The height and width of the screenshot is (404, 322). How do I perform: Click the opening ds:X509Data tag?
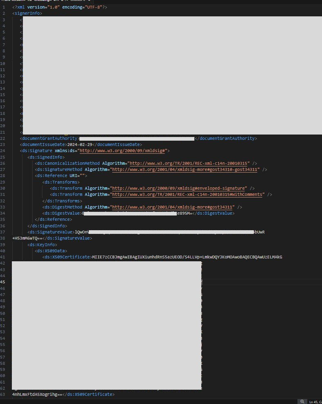click(x=51, y=251)
